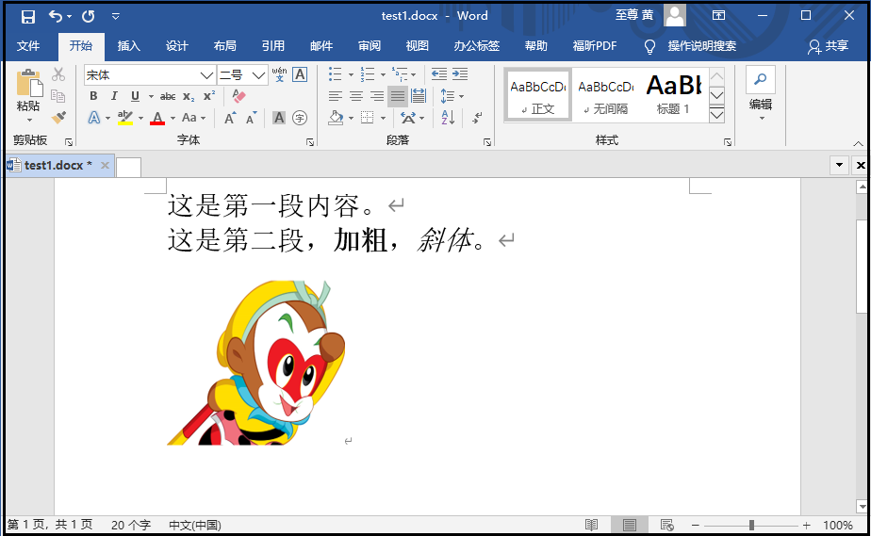Screen dimensions: 871x536
Task: Align text right
Action: tap(377, 96)
